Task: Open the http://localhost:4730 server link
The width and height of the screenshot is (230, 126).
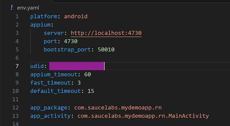Action: click(106, 33)
